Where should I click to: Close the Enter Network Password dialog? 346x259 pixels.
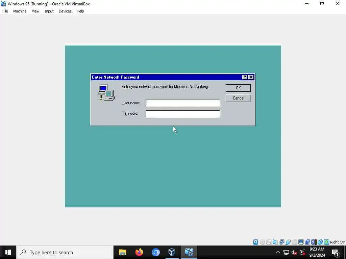[x=251, y=77]
